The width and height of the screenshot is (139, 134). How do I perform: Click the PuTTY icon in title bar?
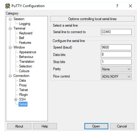click(8, 6)
